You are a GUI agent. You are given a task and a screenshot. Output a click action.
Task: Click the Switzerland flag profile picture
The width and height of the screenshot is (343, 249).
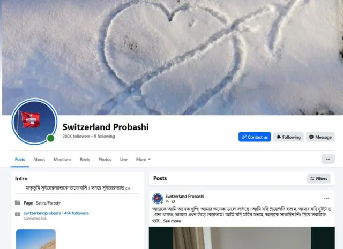[x=34, y=122]
